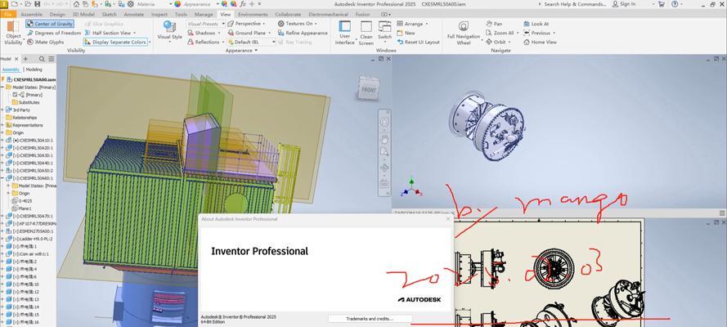Click the Save icon in quick access toolbar
The height and width of the screenshot is (327, 727).
pyautogui.click(x=38, y=4)
